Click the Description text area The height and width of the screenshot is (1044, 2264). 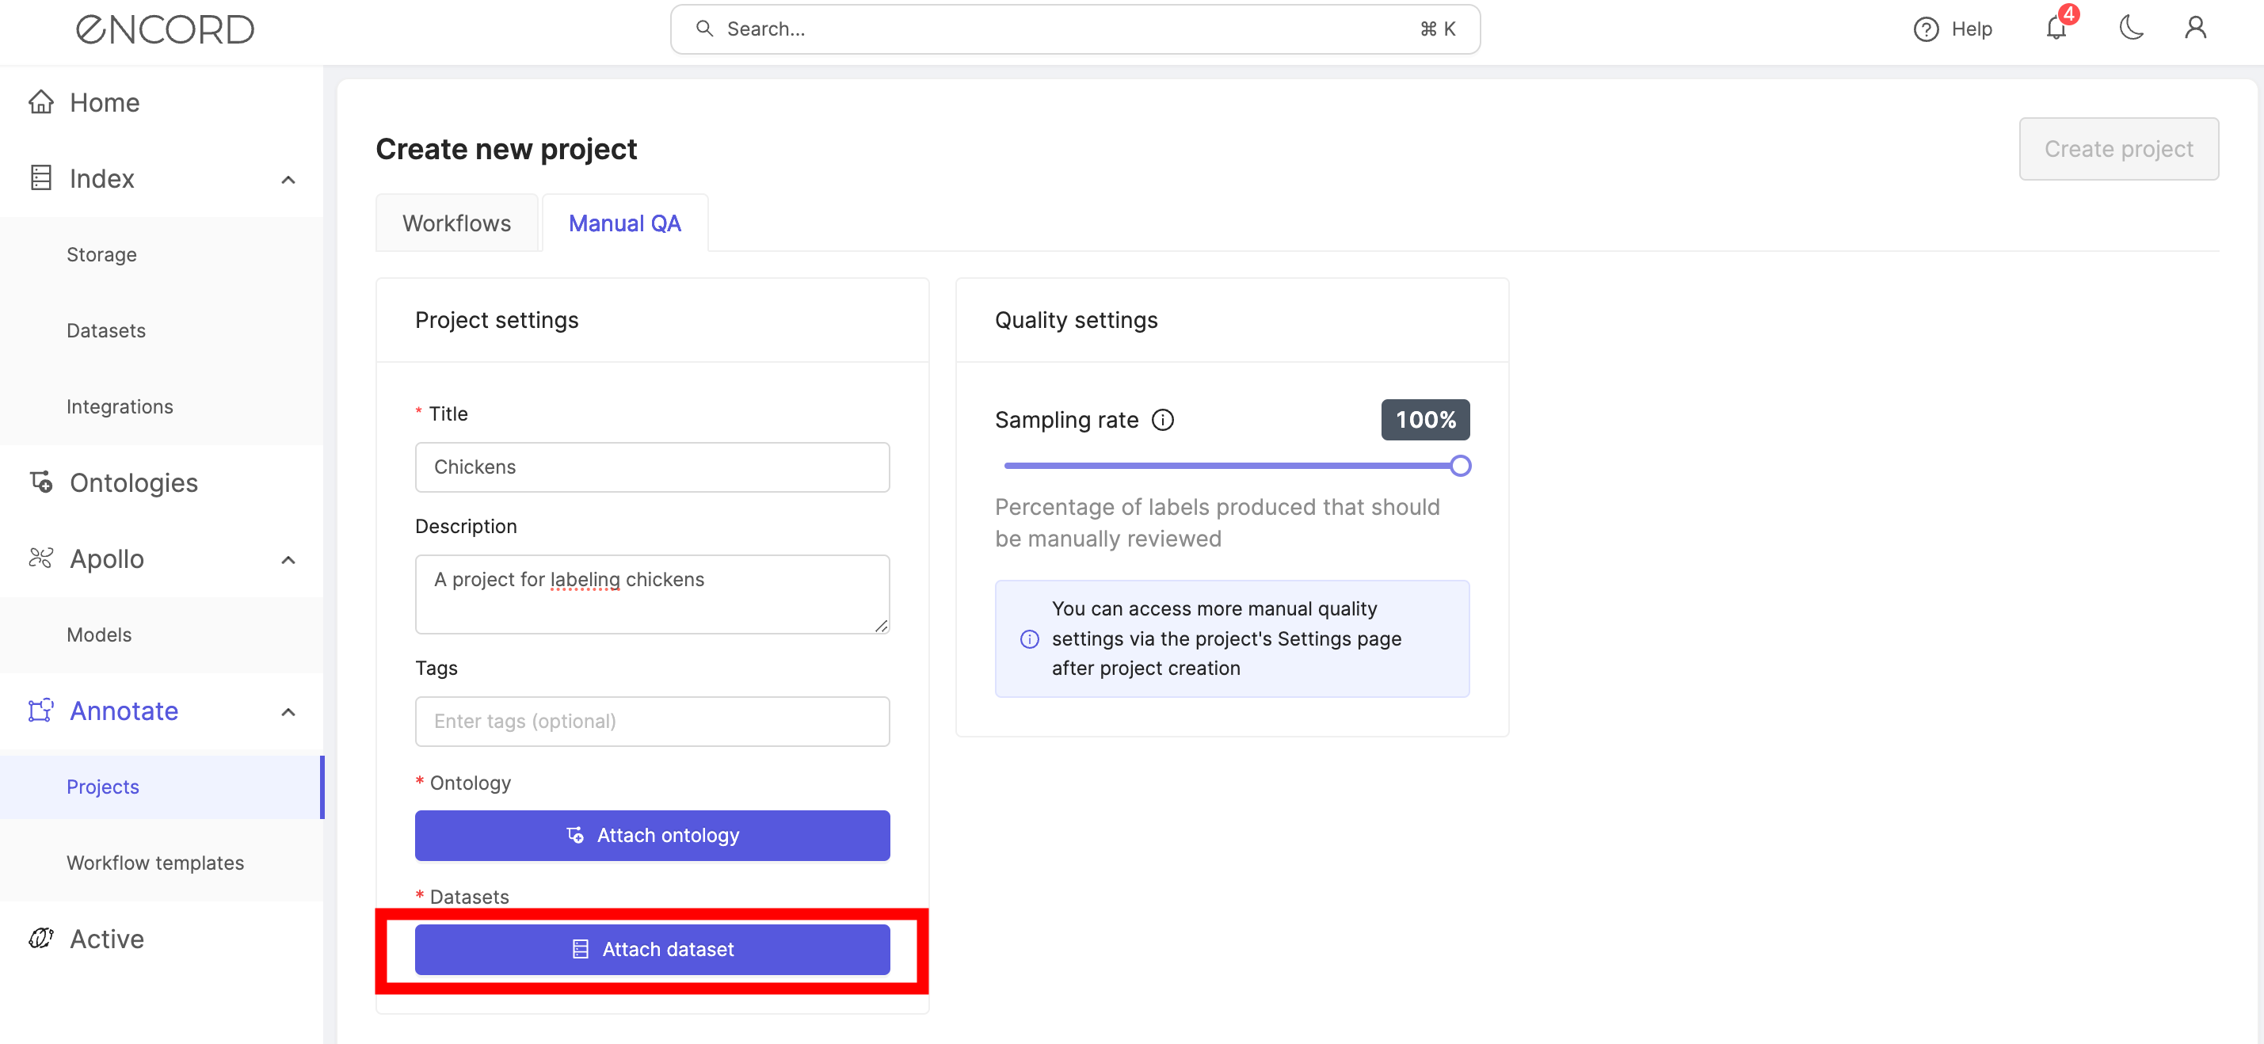pos(652,594)
